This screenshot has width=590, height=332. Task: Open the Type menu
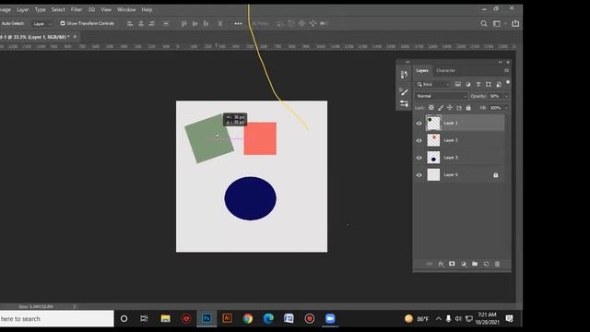pyautogui.click(x=41, y=10)
